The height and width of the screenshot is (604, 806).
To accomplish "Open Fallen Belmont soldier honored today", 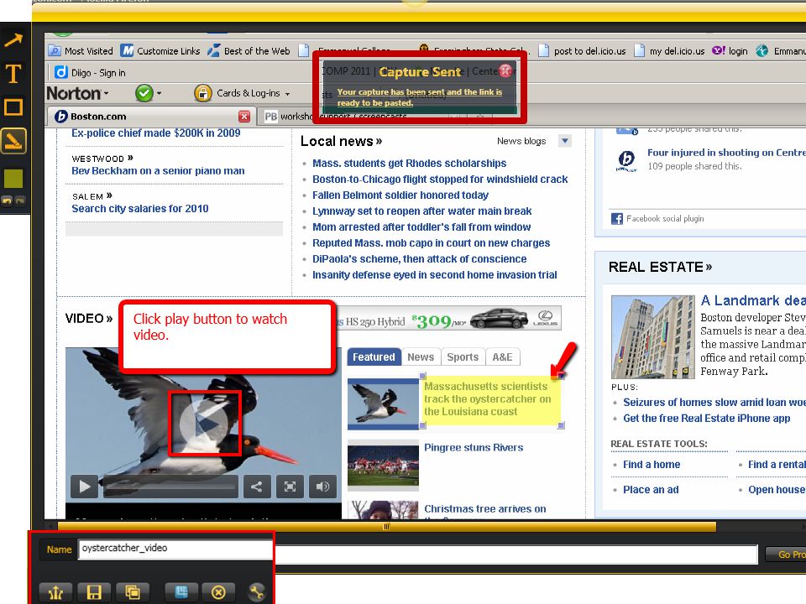I will pyautogui.click(x=400, y=195).
